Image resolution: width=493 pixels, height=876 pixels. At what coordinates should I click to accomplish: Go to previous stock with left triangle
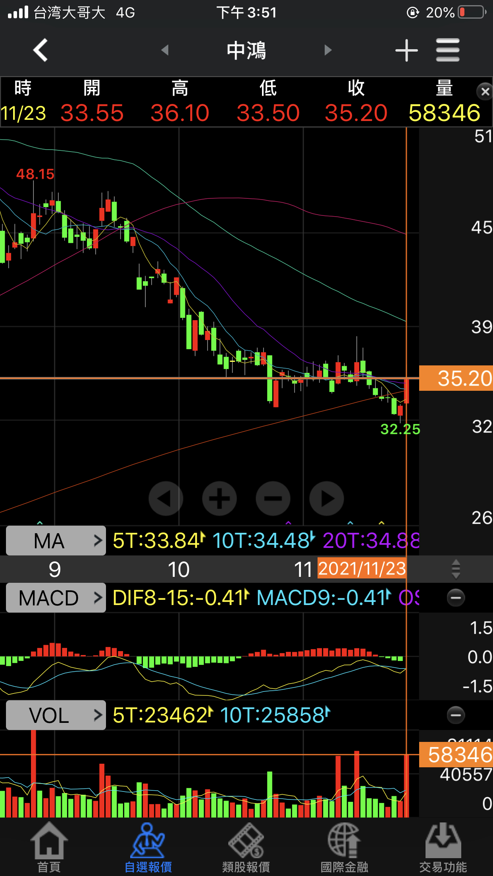pos(165,50)
